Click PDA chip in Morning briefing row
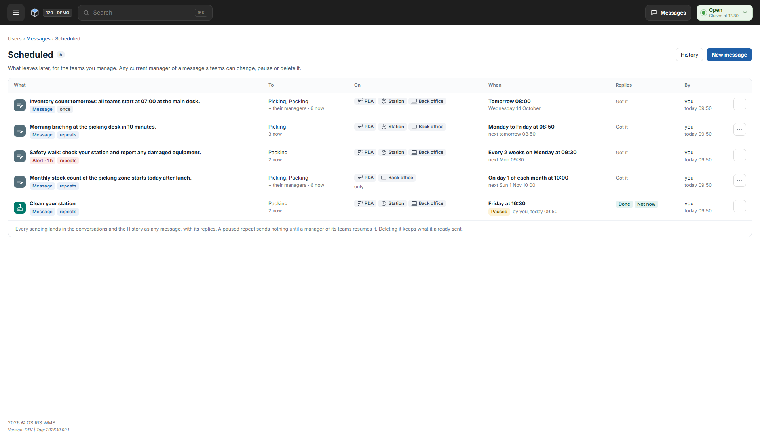Image resolution: width=760 pixels, height=443 pixels. click(x=365, y=127)
